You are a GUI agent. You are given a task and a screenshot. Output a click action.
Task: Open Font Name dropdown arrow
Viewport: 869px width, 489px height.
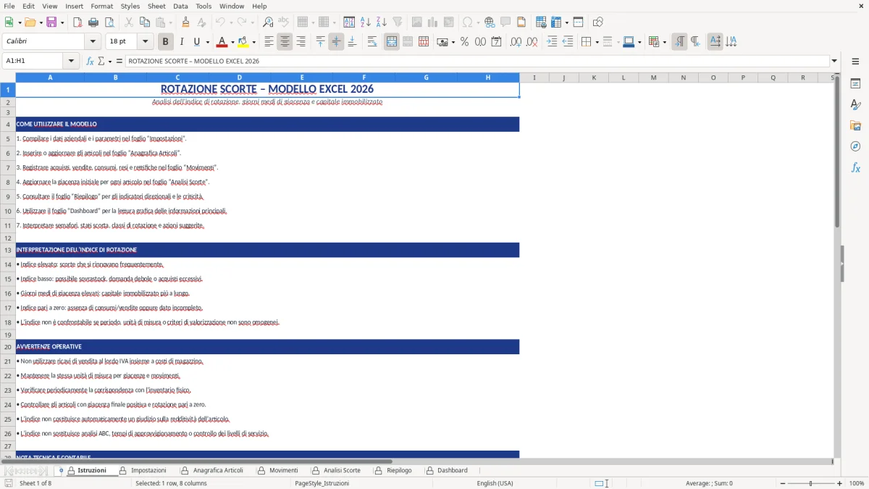pyautogui.click(x=92, y=42)
